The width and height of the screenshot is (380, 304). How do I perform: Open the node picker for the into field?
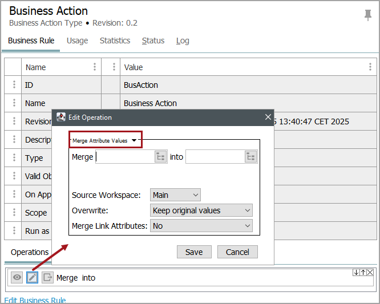(x=251, y=157)
